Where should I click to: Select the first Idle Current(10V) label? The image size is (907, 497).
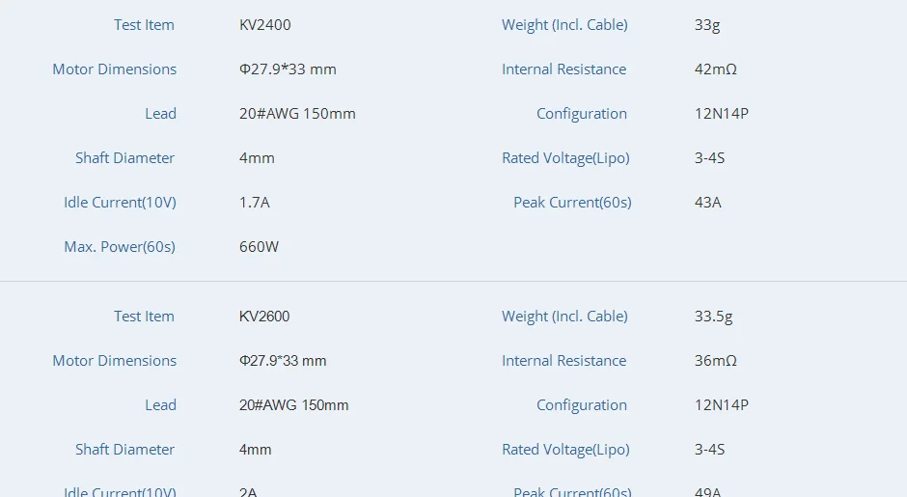tap(121, 203)
